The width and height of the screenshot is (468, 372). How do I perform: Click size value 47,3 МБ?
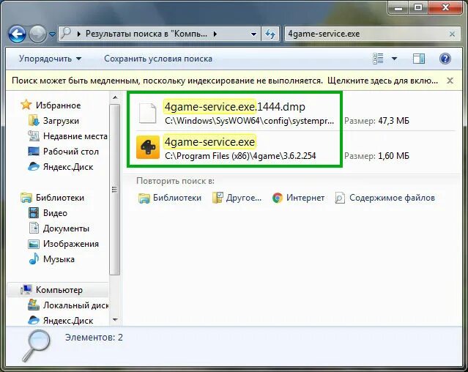(394, 121)
